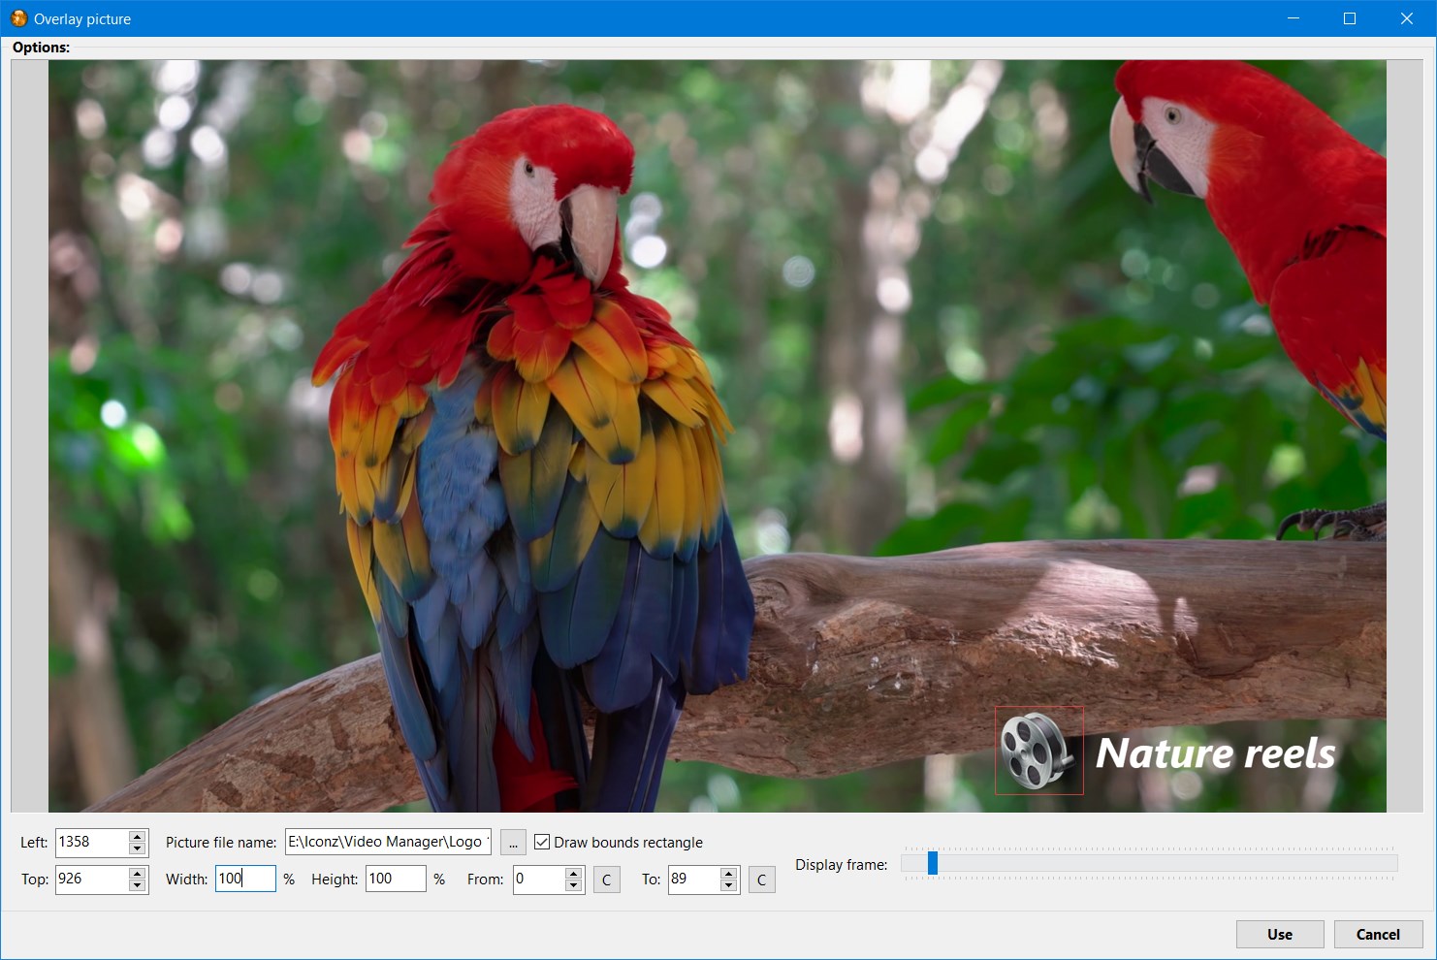Click the Nature reels text in the preview

pyautogui.click(x=1215, y=753)
